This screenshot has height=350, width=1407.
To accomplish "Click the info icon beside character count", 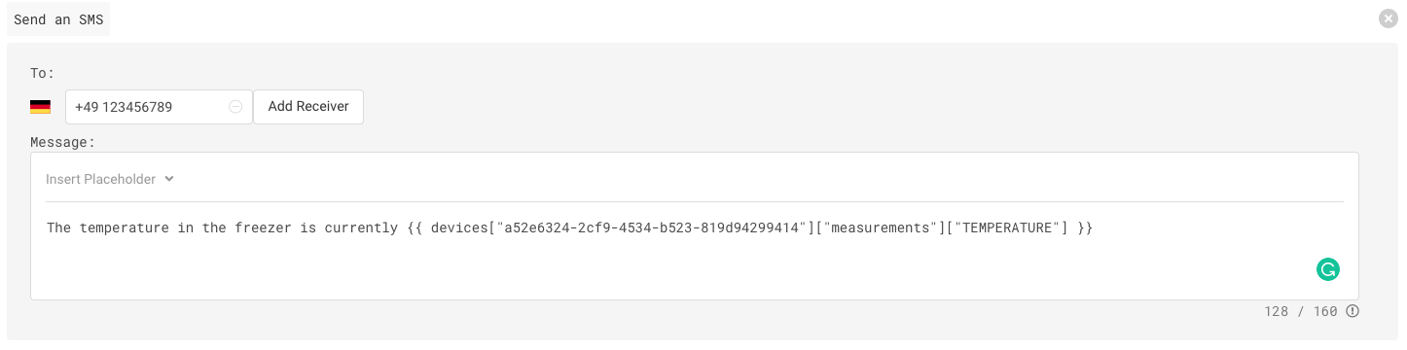I will coord(1352,311).
